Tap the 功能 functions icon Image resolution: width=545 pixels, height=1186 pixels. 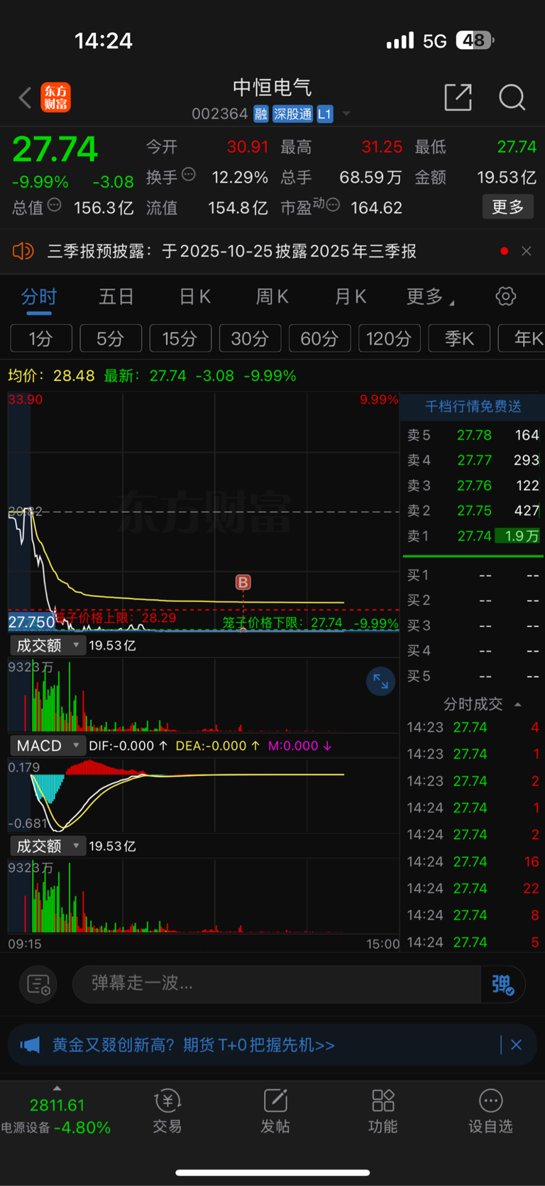[x=383, y=1112]
